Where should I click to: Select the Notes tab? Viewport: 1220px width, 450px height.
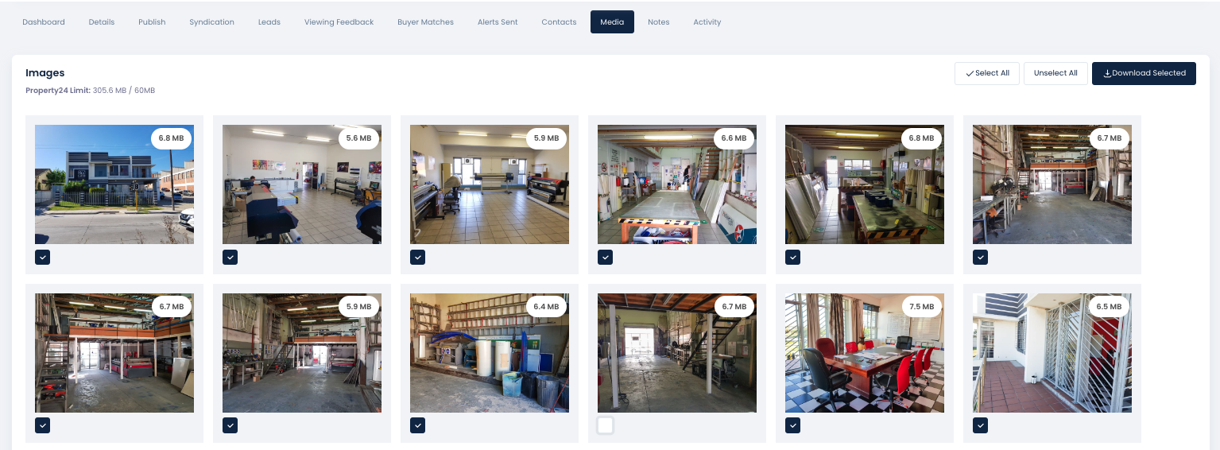pos(659,22)
